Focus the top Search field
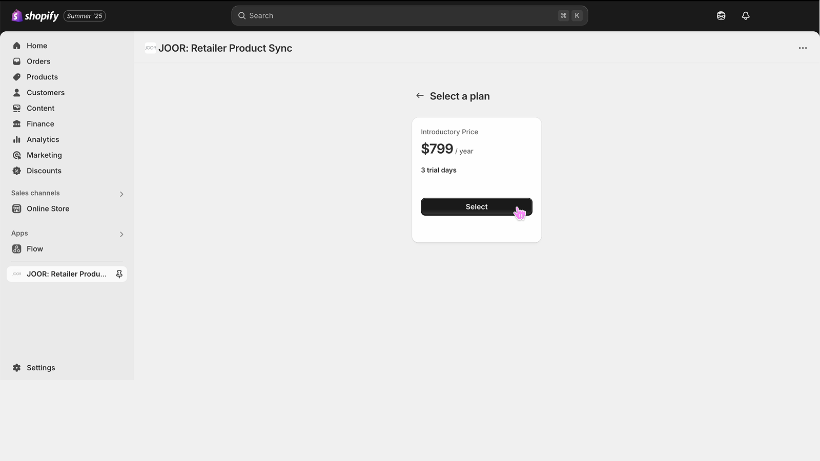820x461 pixels. [409, 16]
